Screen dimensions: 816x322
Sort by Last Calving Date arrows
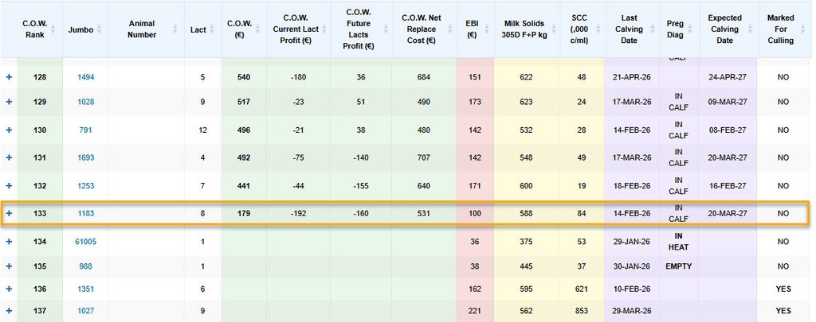tap(653, 29)
